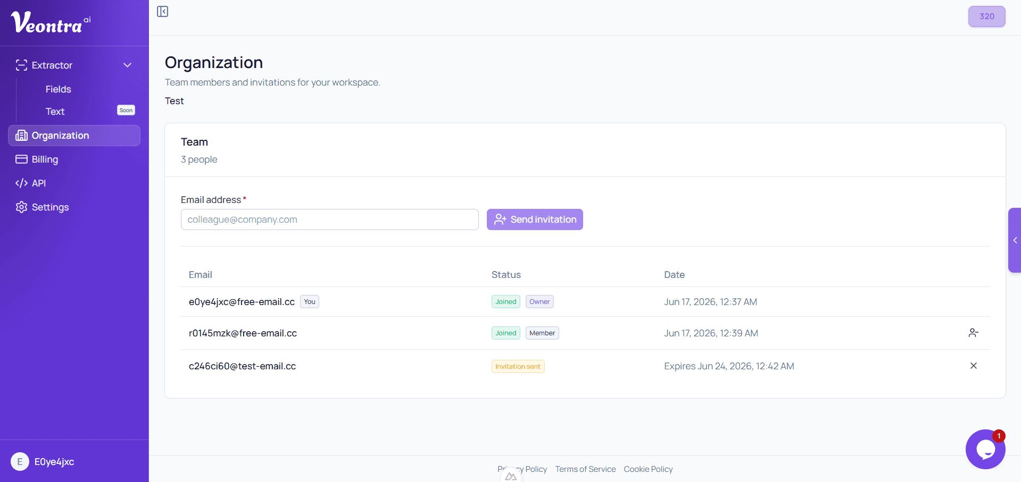Click the Veontra ai logo

pos(51,22)
